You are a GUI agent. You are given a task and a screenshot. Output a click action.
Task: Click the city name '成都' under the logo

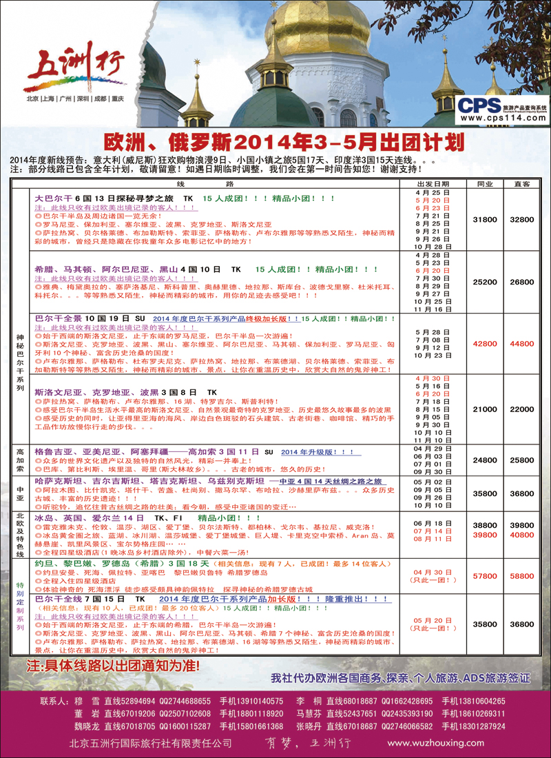tap(100, 99)
